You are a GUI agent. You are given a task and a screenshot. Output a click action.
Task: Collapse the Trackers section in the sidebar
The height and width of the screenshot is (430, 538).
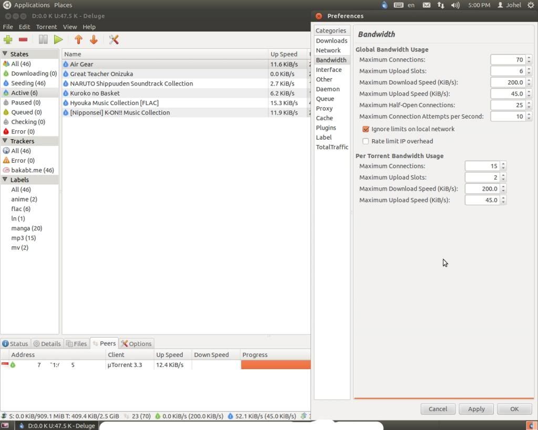(5, 141)
